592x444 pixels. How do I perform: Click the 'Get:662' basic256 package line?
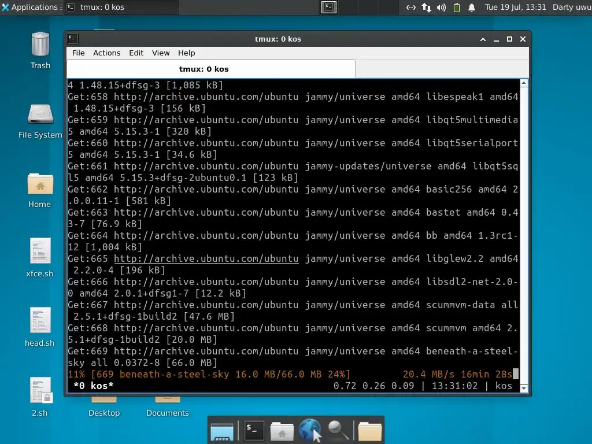point(293,195)
